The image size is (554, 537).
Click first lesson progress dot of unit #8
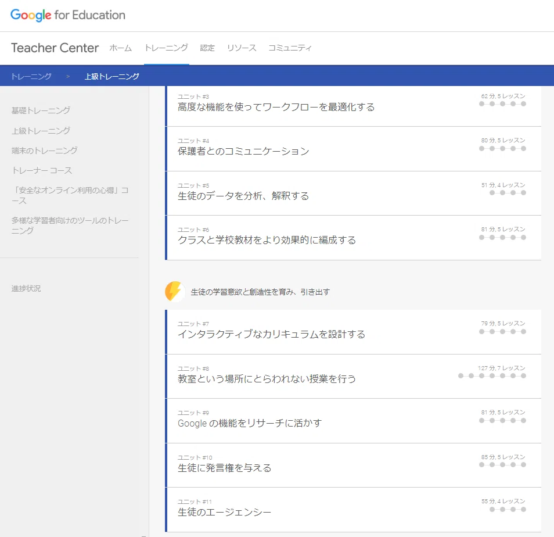461,376
